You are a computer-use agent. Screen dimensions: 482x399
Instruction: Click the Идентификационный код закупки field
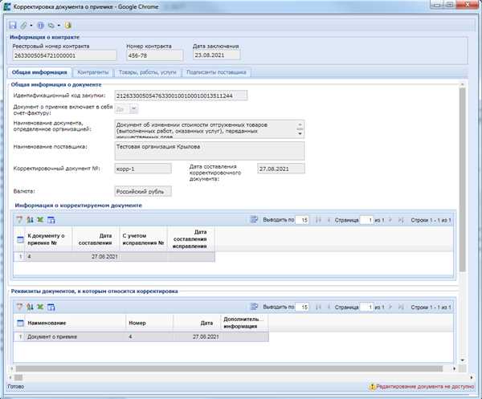pyautogui.click(x=181, y=96)
